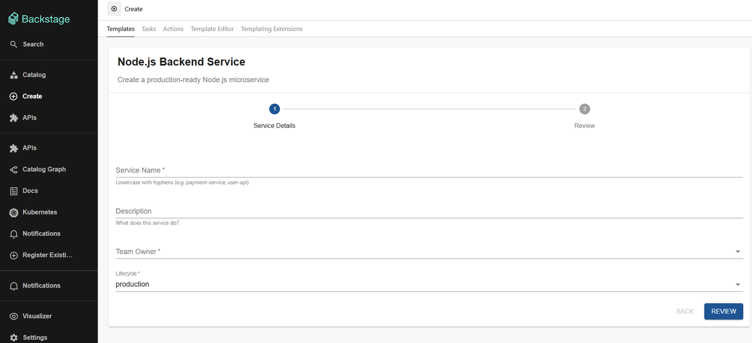Viewport: 752px width, 343px height.
Task: Open Visualizer sidebar link
Action: (49, 316)
